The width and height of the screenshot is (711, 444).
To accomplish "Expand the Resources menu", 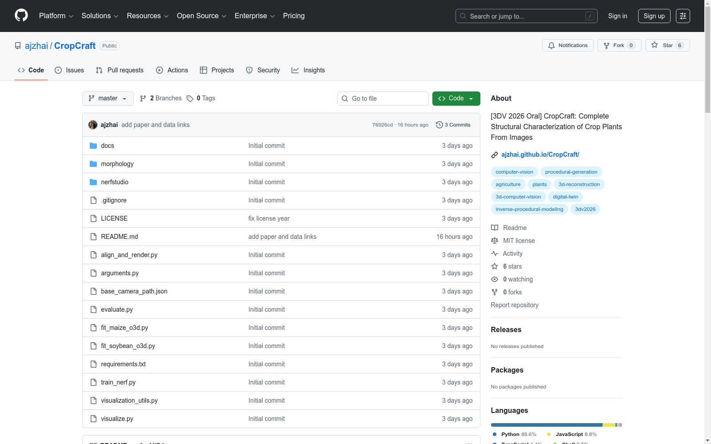I will click(x=148, y=16).
